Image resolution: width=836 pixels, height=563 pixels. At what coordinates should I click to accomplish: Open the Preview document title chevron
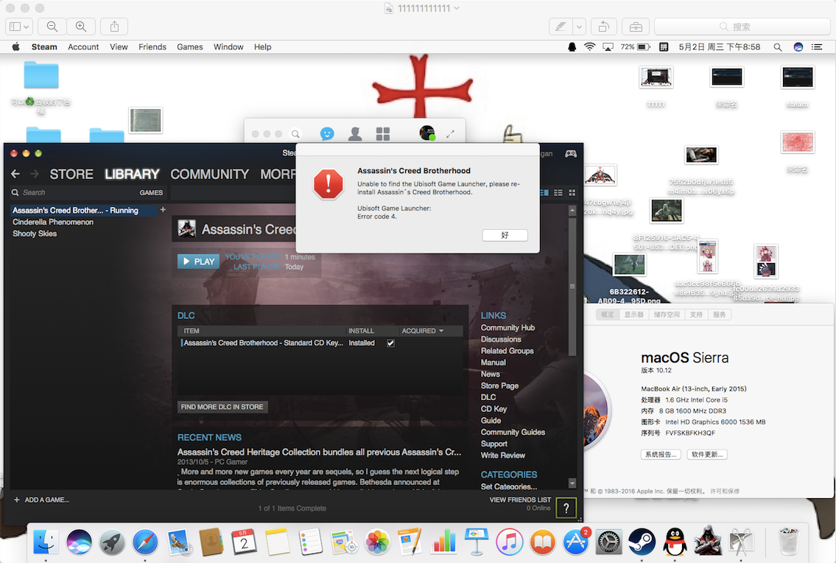point(457,9)
